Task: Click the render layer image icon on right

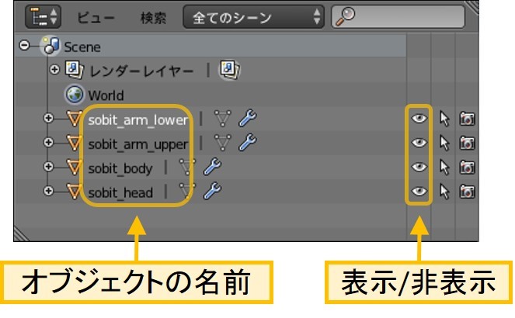Action: 228,71
